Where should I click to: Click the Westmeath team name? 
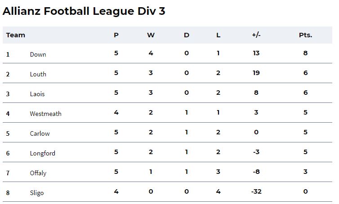coord(45,114)
